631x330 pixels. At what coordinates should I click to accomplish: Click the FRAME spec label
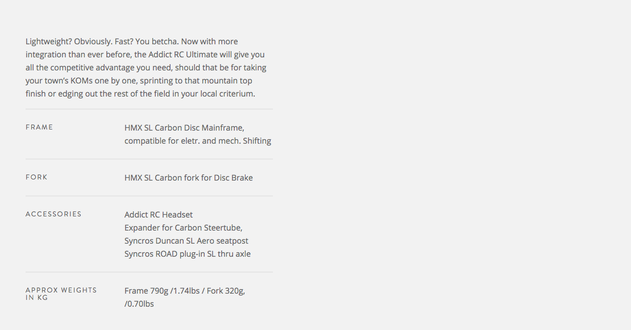(39, 127)
